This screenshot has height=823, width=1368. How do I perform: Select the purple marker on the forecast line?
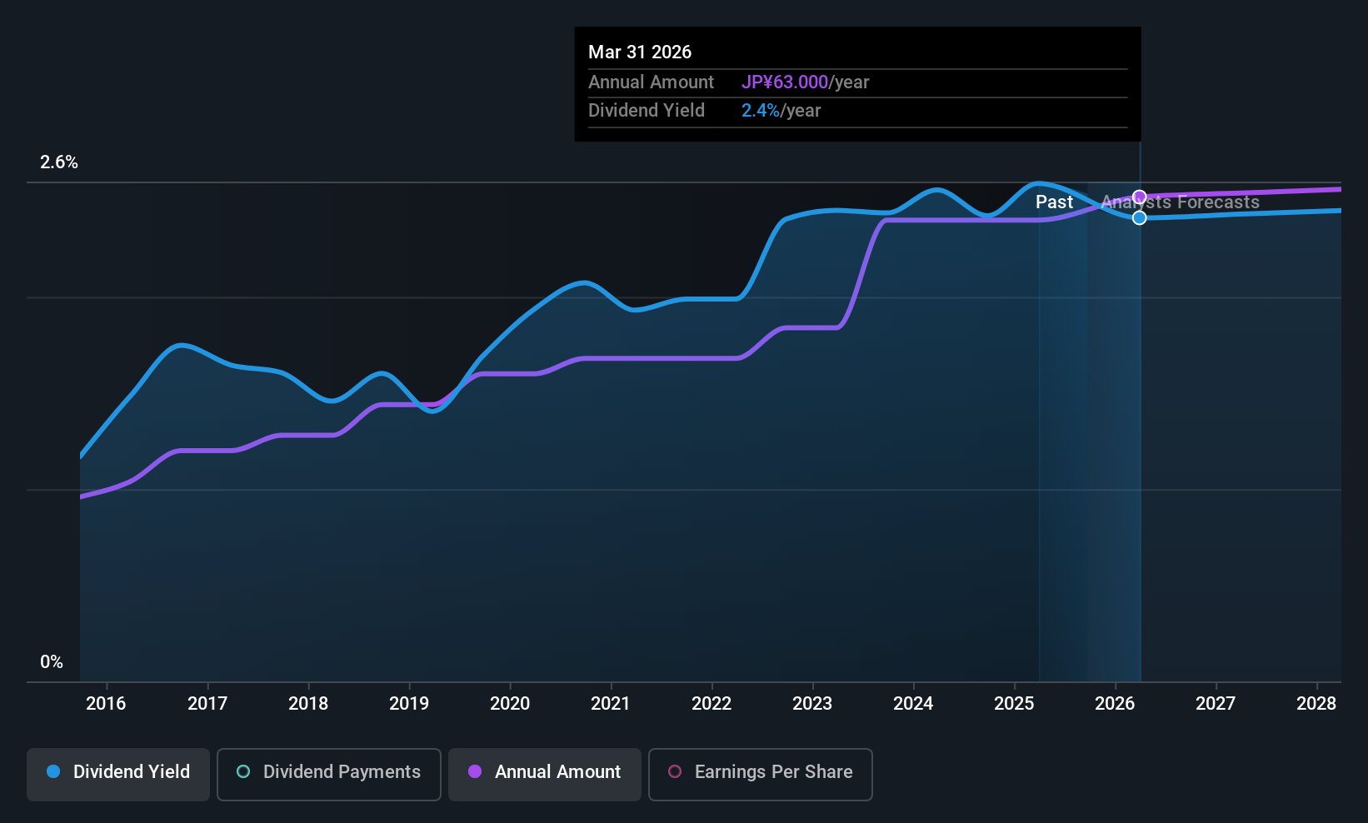click(1140, 197)
